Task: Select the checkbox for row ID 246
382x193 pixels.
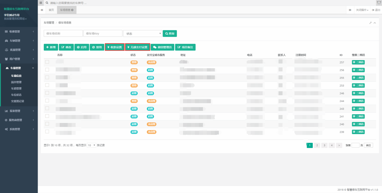Action: [x=47, y=93]
